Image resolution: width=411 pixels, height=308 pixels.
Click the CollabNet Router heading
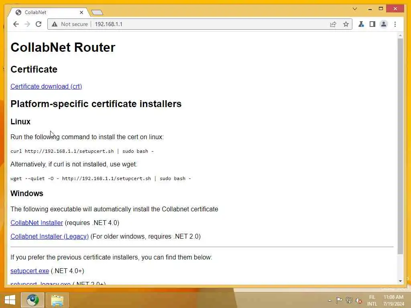pyautogui.click(x=63, y=47)
